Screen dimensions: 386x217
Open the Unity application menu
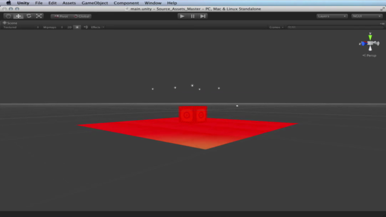tap(23, 3)
